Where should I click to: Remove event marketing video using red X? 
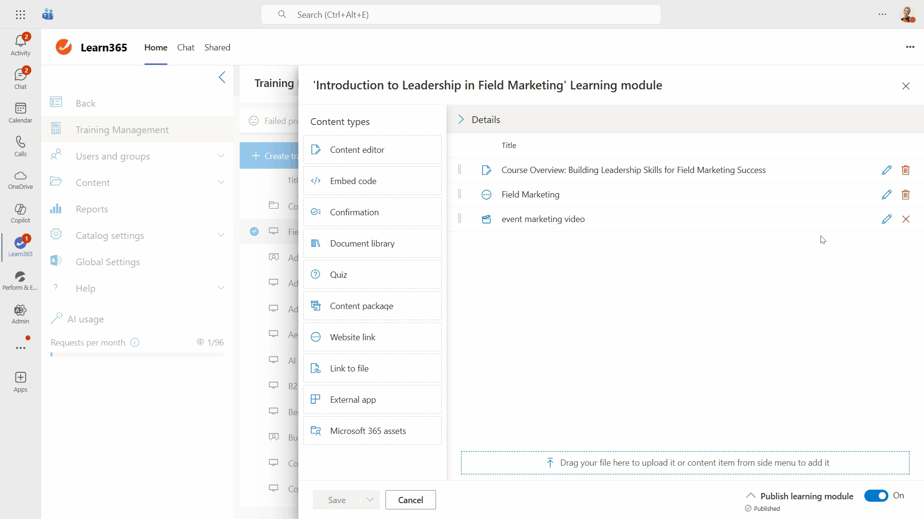(x=906, y=219)
